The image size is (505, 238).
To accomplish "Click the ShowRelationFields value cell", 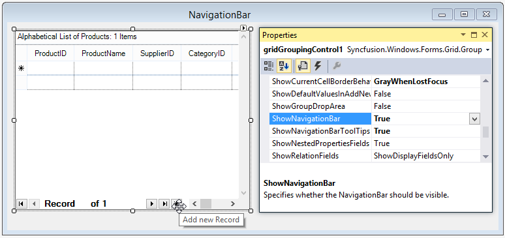I will click(426, 156).
